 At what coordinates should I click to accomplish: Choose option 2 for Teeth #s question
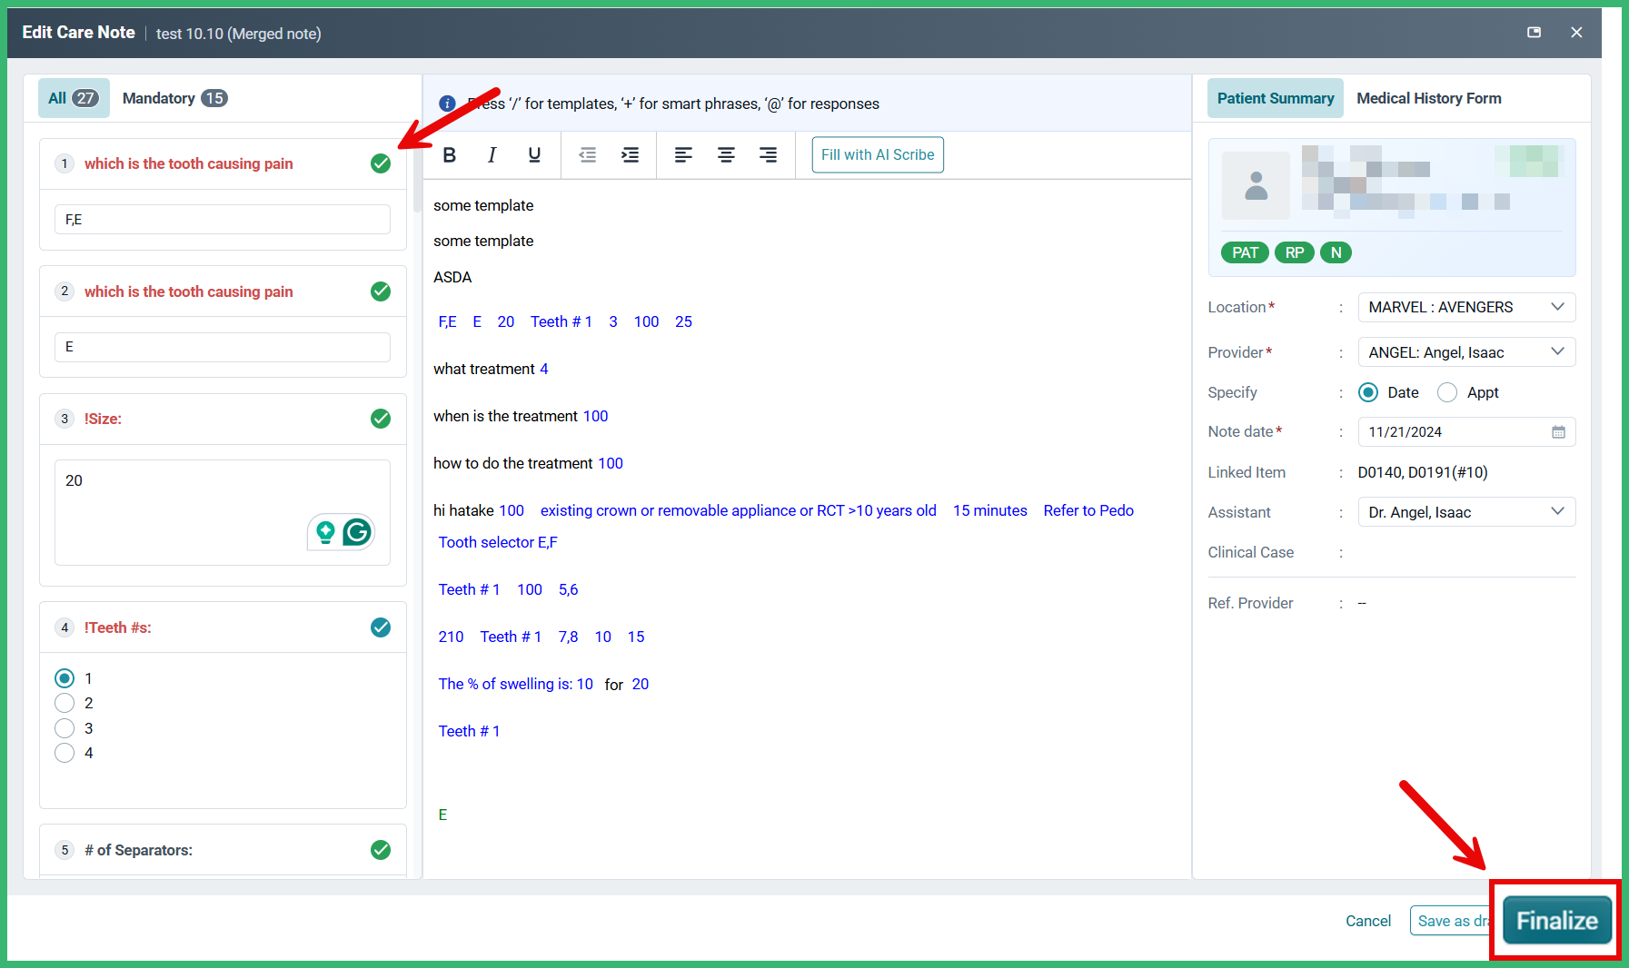coord(65,703)
